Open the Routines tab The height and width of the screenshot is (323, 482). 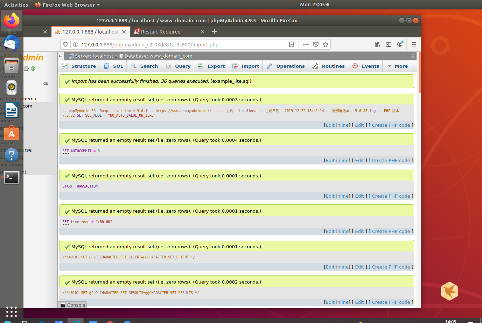328,66
